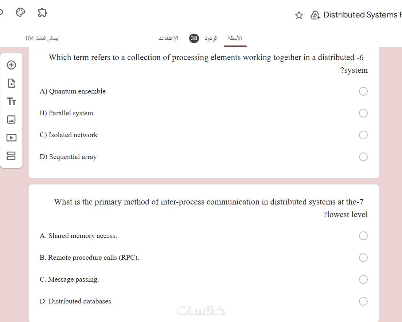
Task: Click the import questions icon
Action: [12, 83]
